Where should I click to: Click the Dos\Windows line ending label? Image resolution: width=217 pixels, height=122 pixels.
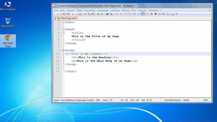tap(173, 100)
